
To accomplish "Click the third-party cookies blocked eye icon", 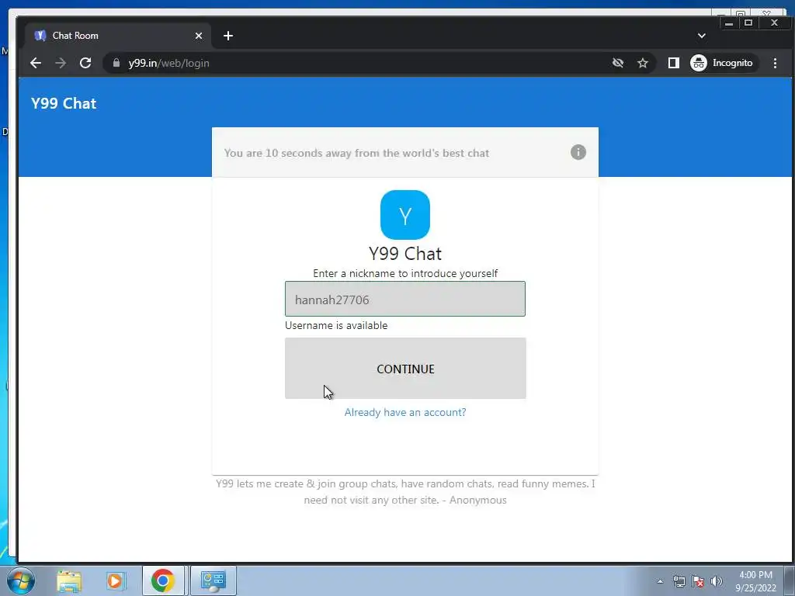I will pos(617,63).
